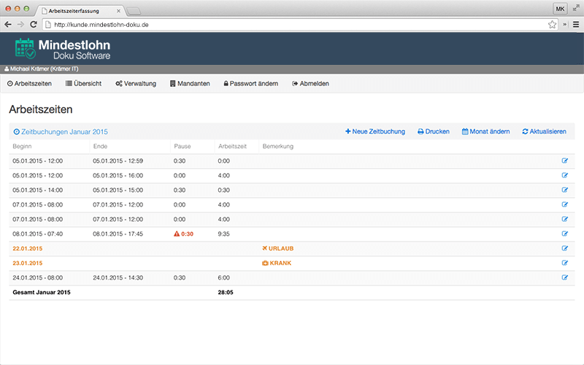Click the Mindestlohn calendar logo

point(25,48)
